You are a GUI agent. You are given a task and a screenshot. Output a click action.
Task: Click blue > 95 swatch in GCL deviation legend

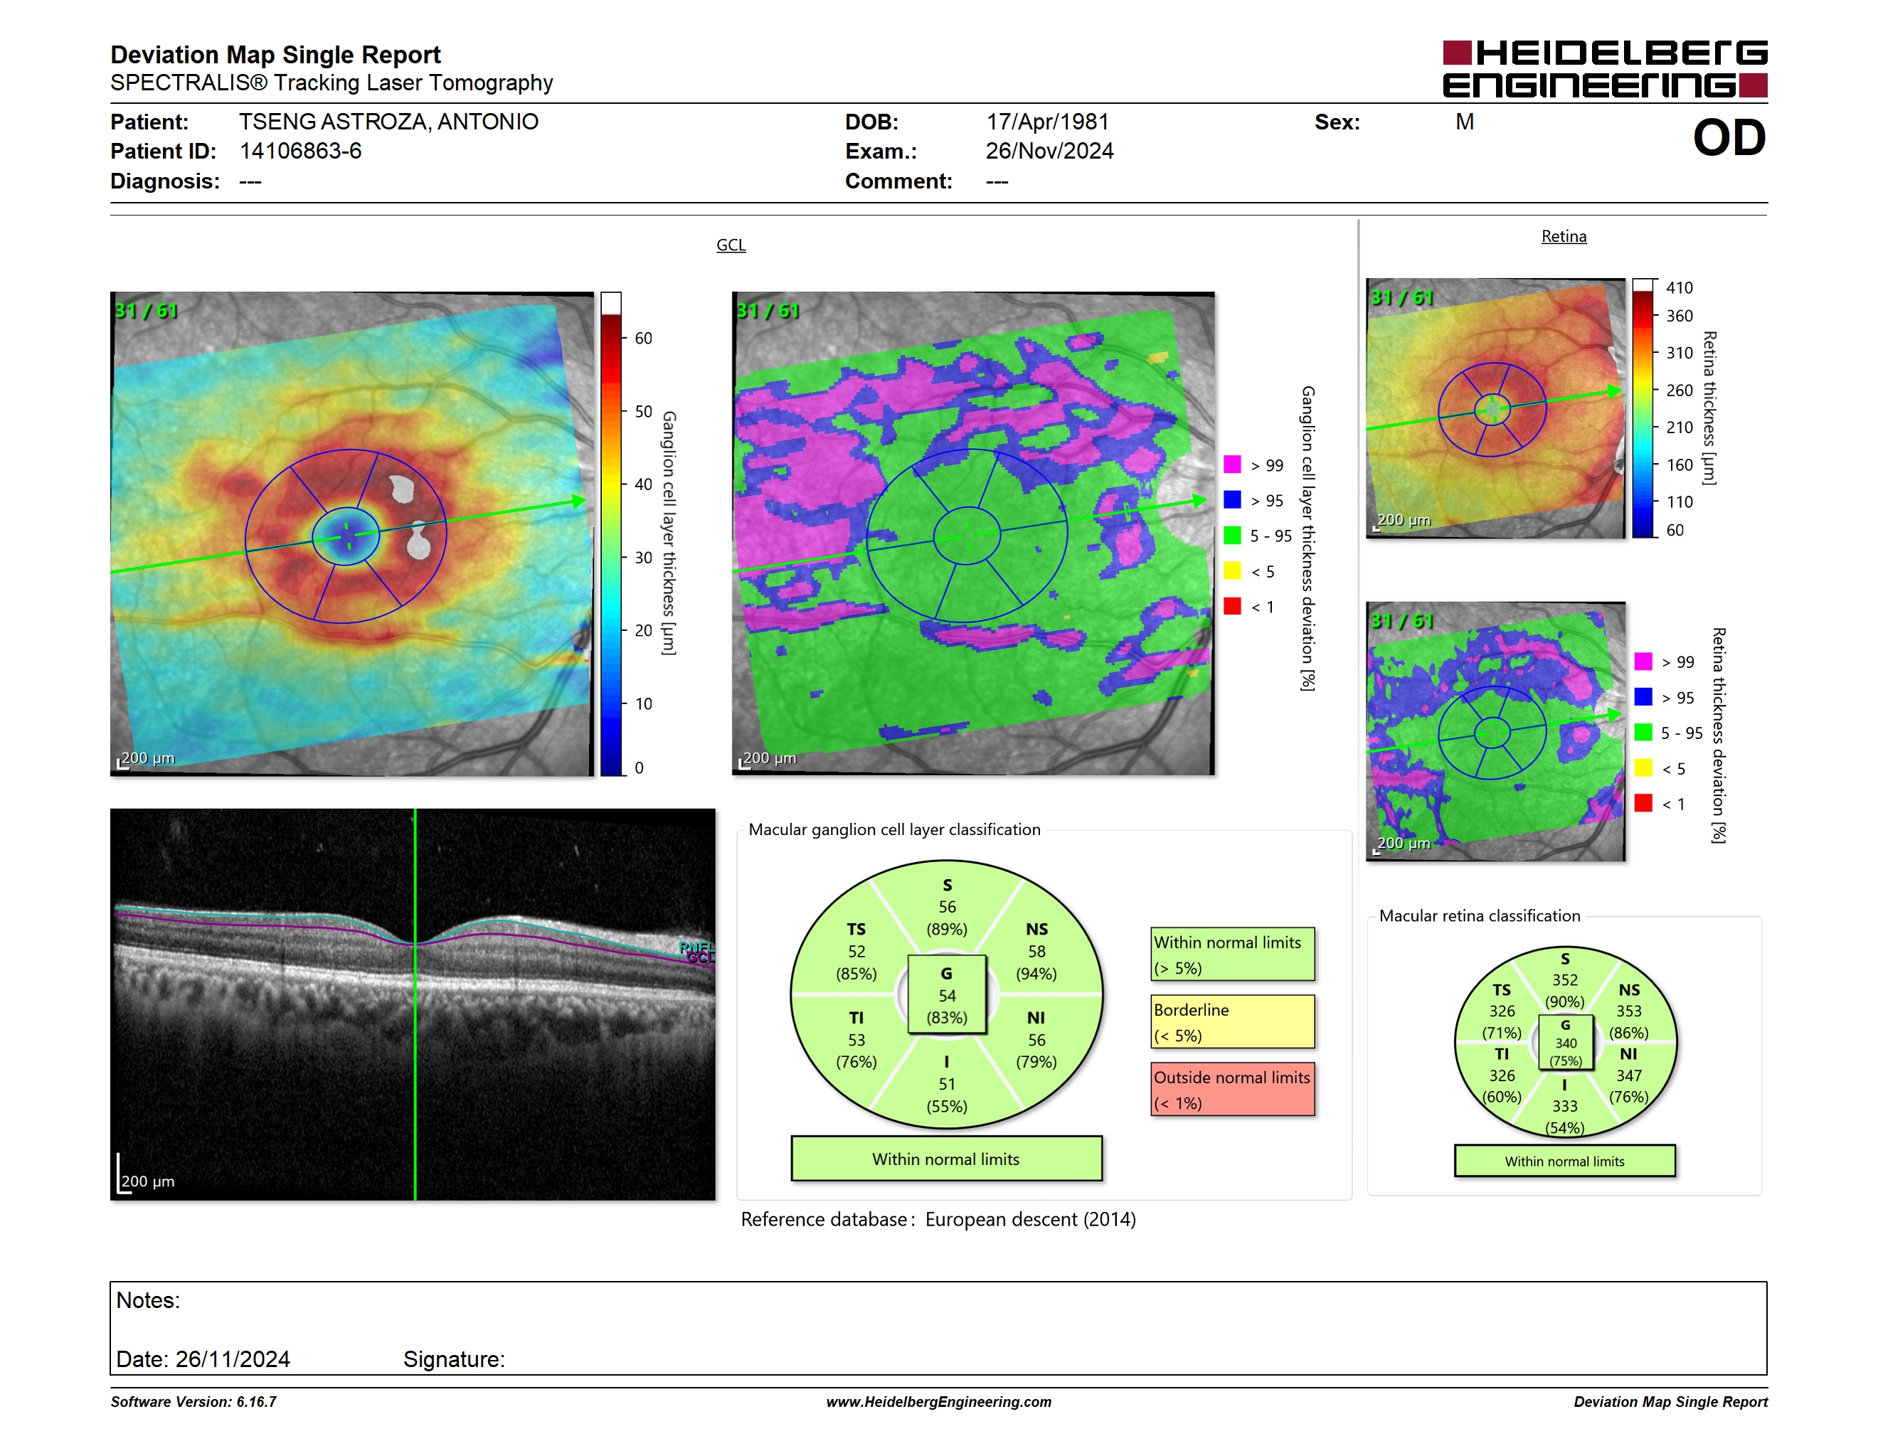tap(1232, 499)
